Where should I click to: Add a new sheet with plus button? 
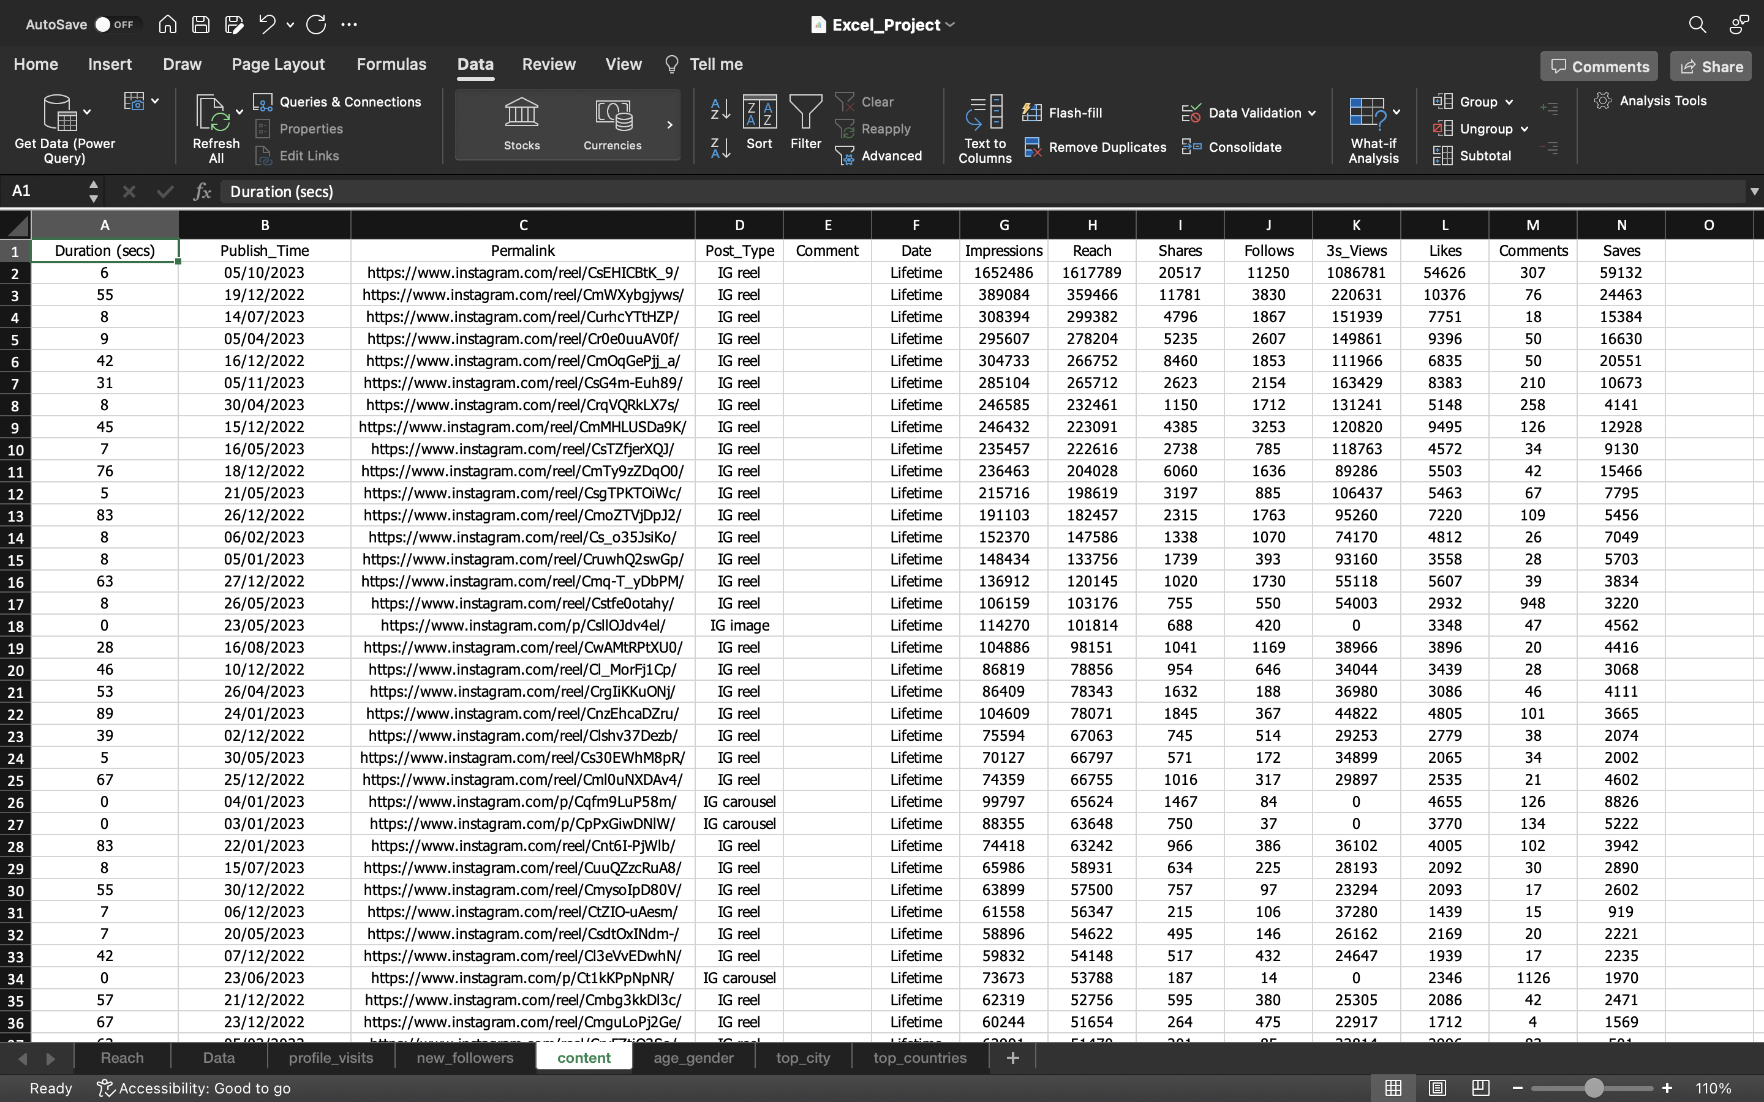tap(1012, 1057)
